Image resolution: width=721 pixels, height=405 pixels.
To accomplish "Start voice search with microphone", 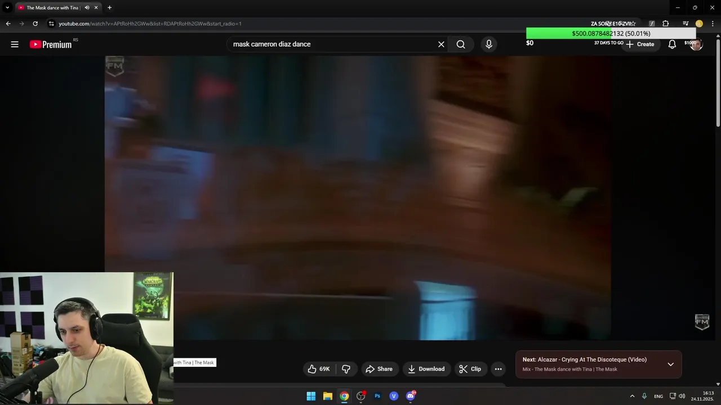I will [x=488, y=44].
